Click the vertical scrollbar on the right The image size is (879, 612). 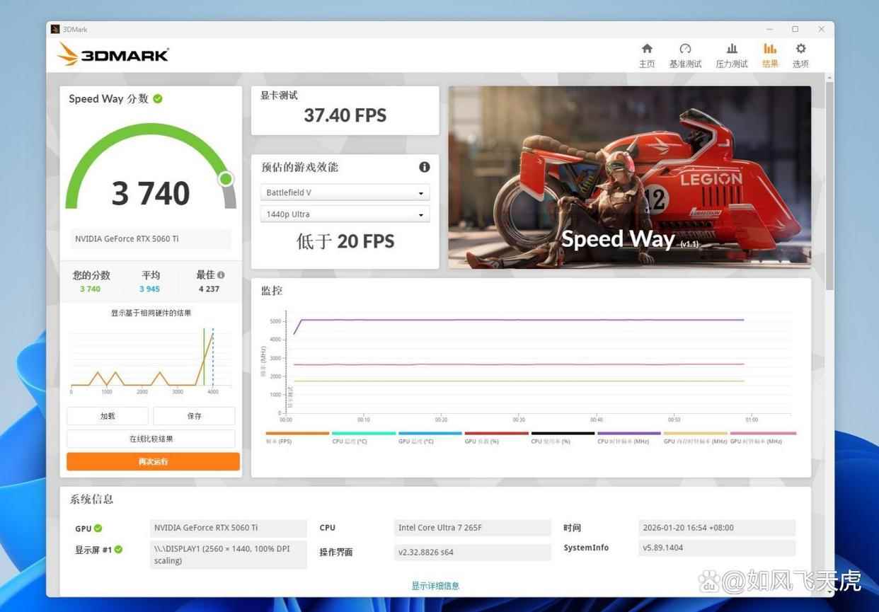pos(829,185)
